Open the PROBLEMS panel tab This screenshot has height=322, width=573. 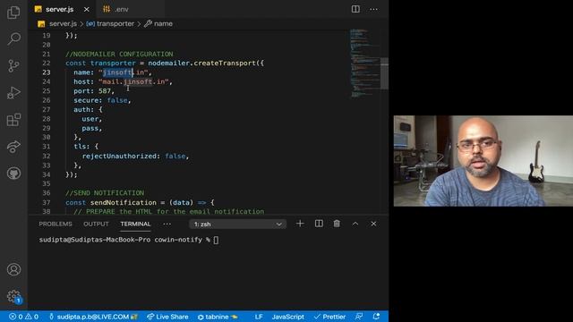click(56, 225)
